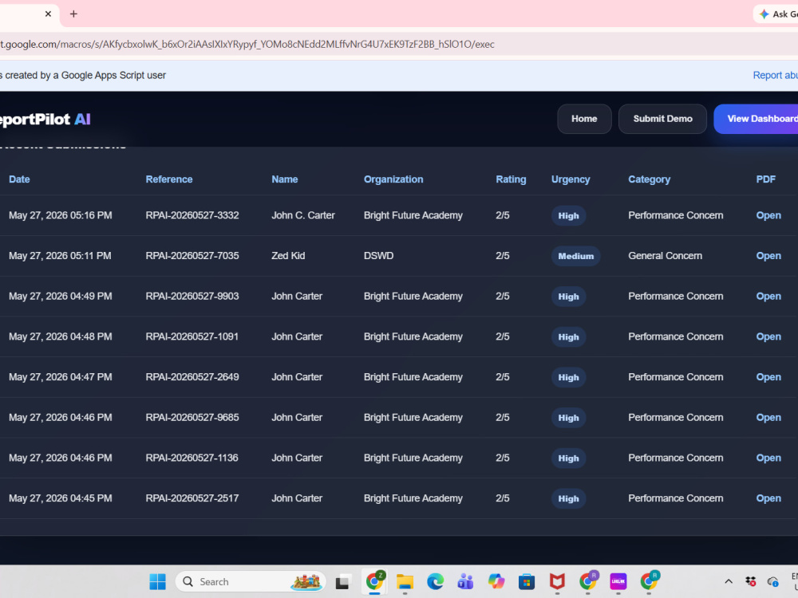Click the Reference column header
Image resolution: width=798 pixels, height=598 pixels.
169,179
